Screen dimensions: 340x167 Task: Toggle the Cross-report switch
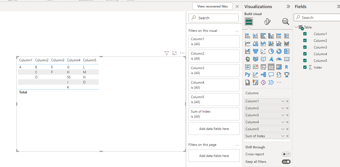click(286, 154)
